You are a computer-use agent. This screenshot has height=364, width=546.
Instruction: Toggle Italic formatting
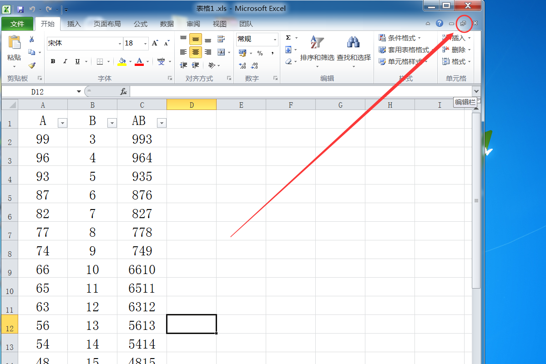coord(65,61)
